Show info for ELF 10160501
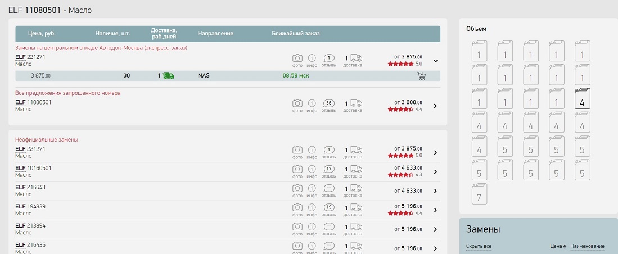This screenshot has width=618, height=254. coord(312,169)
